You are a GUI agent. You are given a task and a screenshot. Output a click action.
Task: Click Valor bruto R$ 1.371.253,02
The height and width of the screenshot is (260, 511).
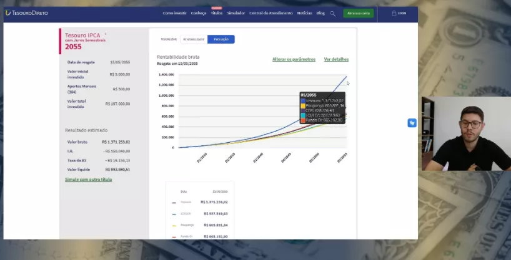pyautogui.click(x=99, y=142)
